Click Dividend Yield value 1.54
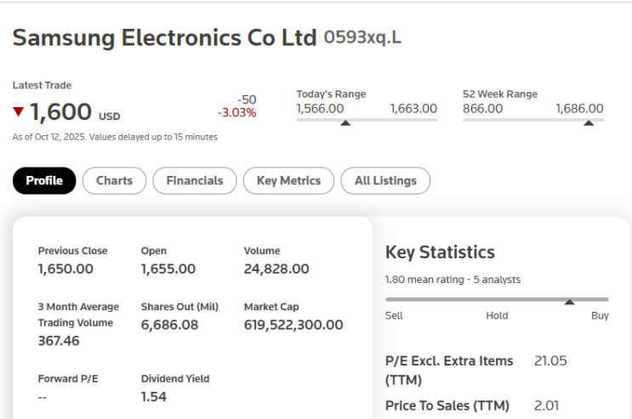The width and height of the screenshot is (632, 419). click(154, 397)
